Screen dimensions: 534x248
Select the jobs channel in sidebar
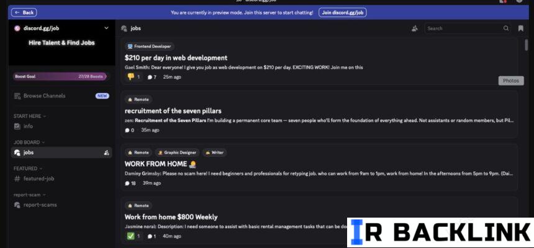(61, 153)
